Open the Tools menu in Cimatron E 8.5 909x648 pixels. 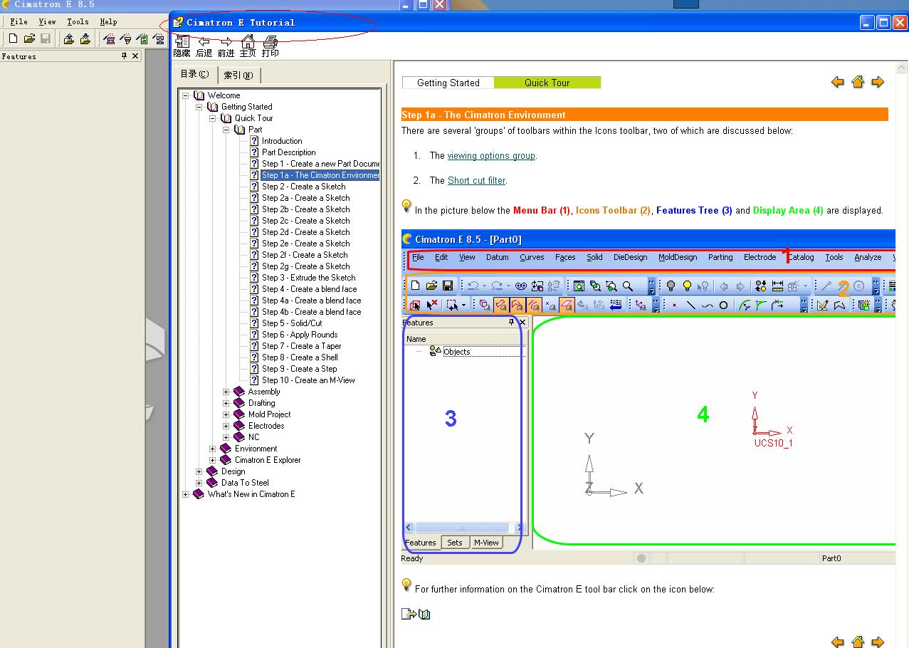point(78,22)
